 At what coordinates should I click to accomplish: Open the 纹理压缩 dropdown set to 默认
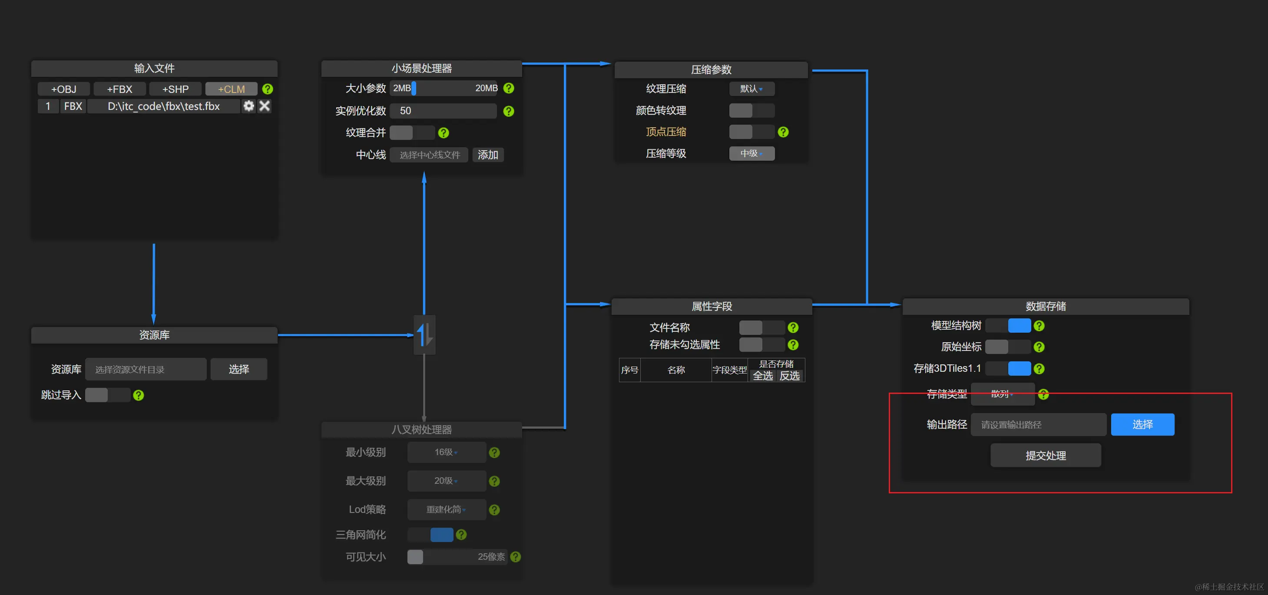coord(751,89)
